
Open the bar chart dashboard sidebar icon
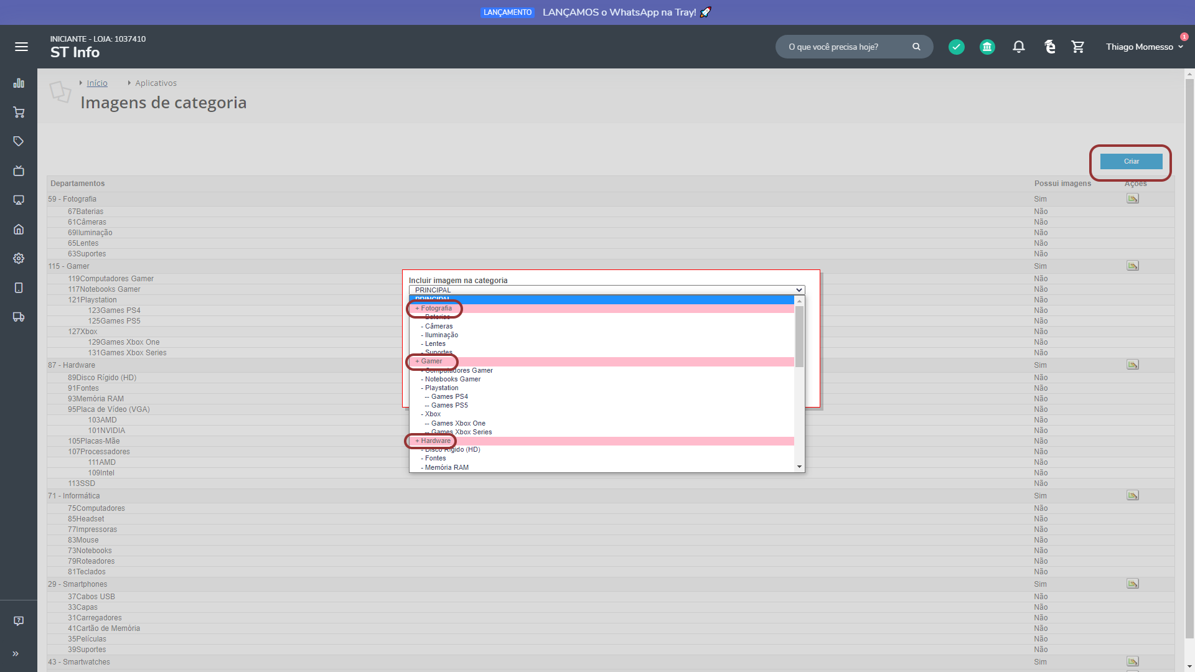coord(19,83)
